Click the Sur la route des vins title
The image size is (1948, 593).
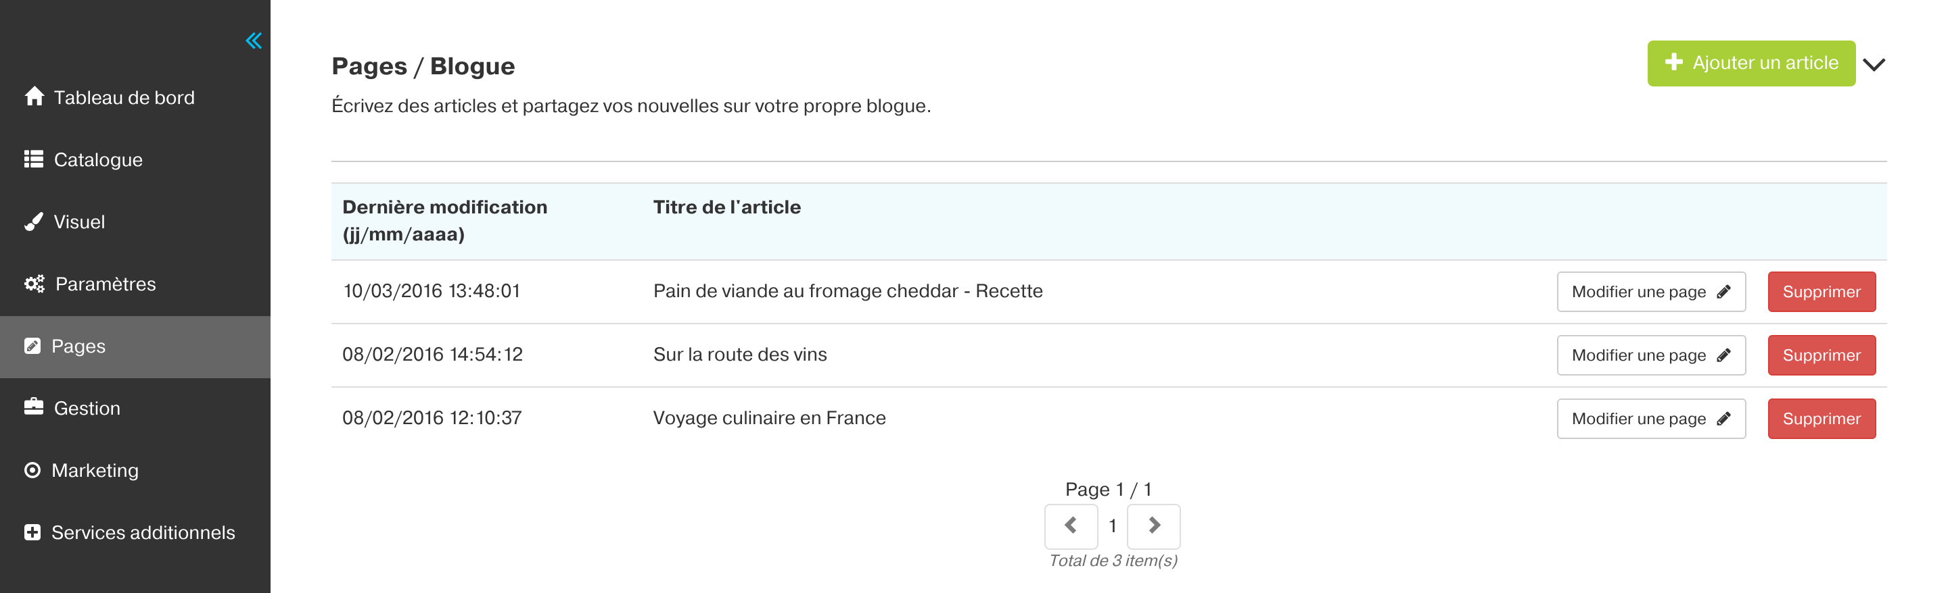pos(739,355)
